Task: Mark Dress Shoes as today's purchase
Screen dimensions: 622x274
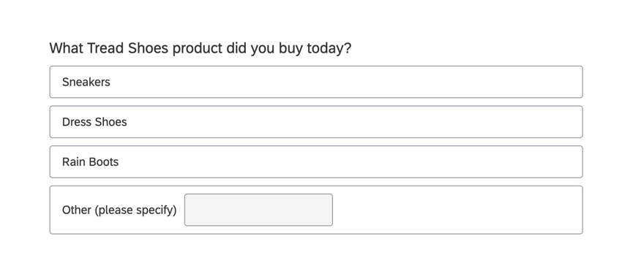Action: point(316,122)
